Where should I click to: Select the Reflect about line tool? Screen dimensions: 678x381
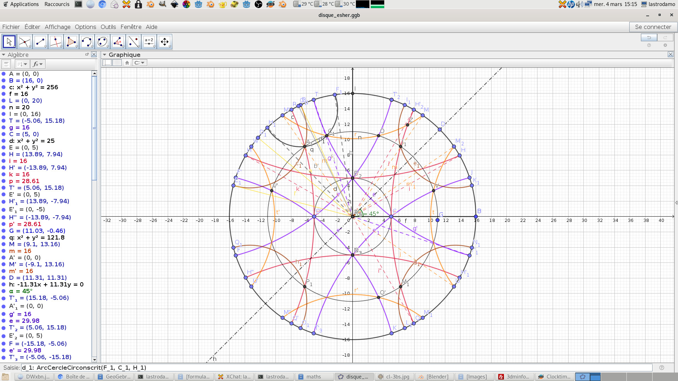[133, 42]
